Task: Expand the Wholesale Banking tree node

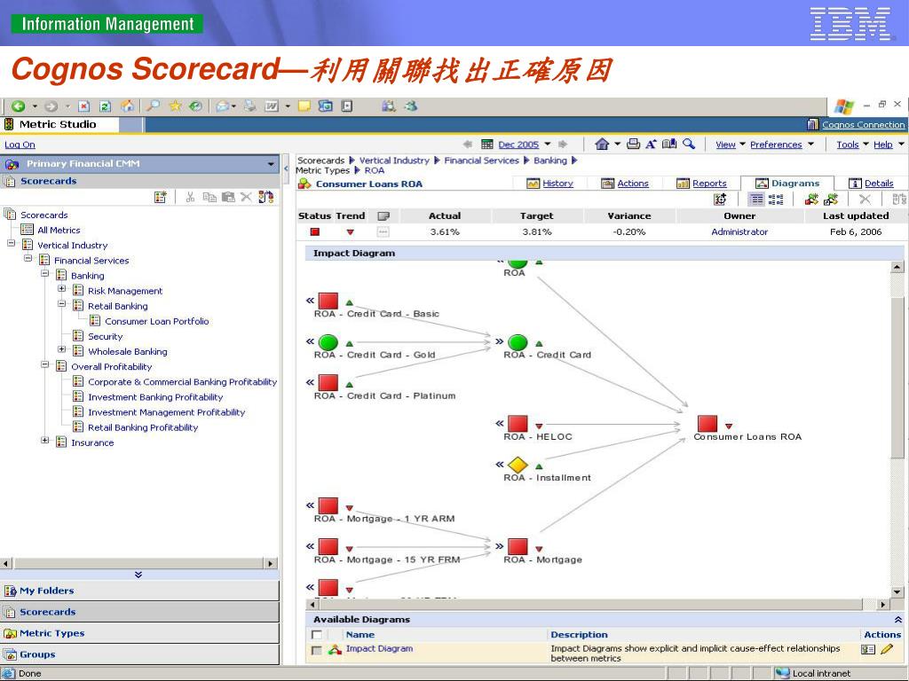Action: pyautogui.click(x=61, y=349)
